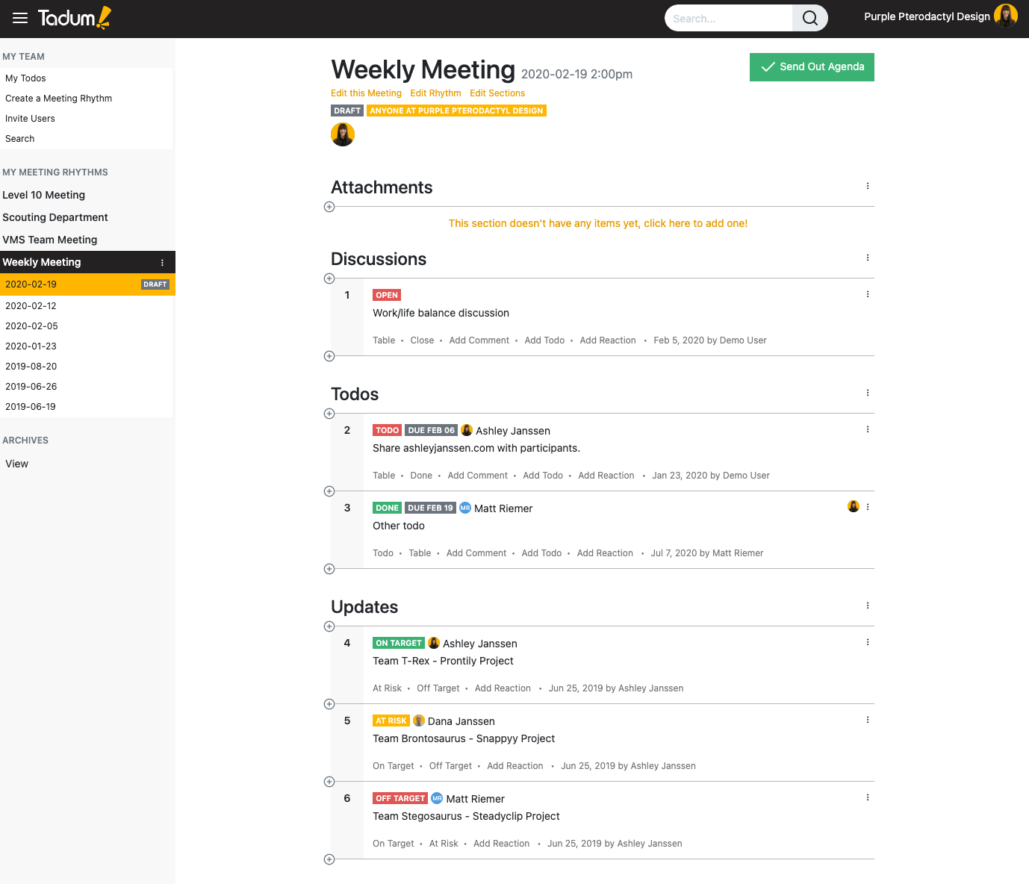Open Weekly Meeting sidebar kebab menu
The height and width of the screenshot is (884, 1029).
pyautogui.click(x=162, y=263)
